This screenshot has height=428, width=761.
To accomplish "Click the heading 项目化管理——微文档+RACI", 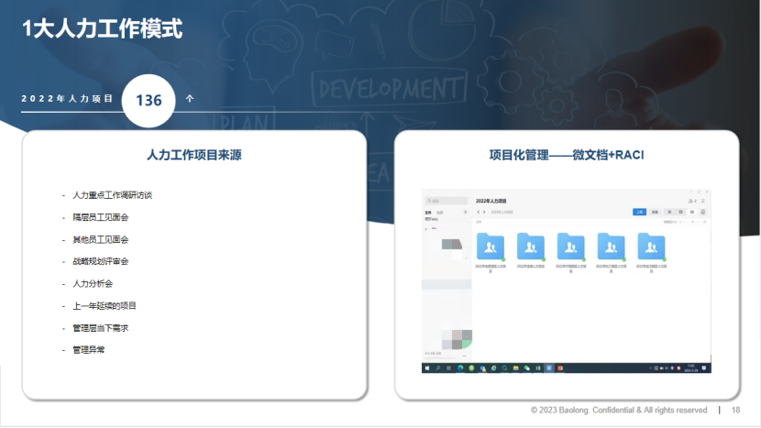I will click(x=567, y=155).
